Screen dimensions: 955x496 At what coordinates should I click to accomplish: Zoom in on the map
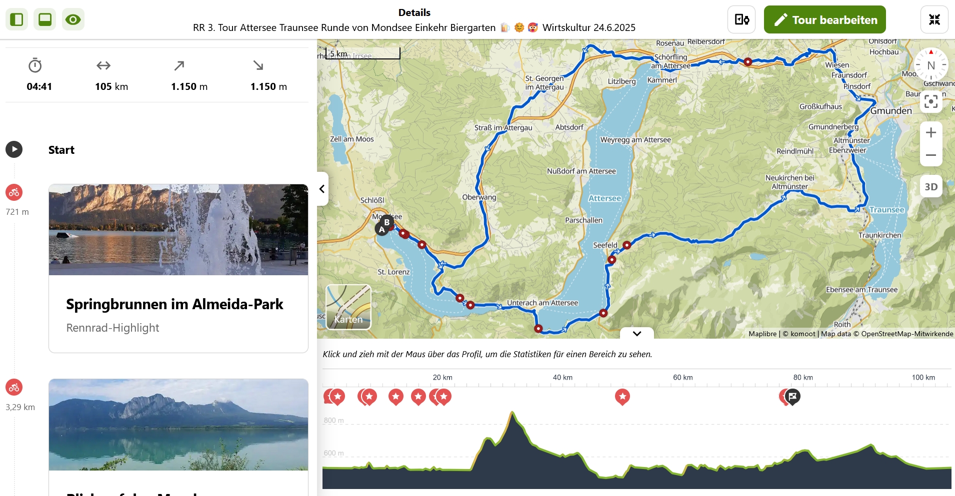click(x=930, y=133)
